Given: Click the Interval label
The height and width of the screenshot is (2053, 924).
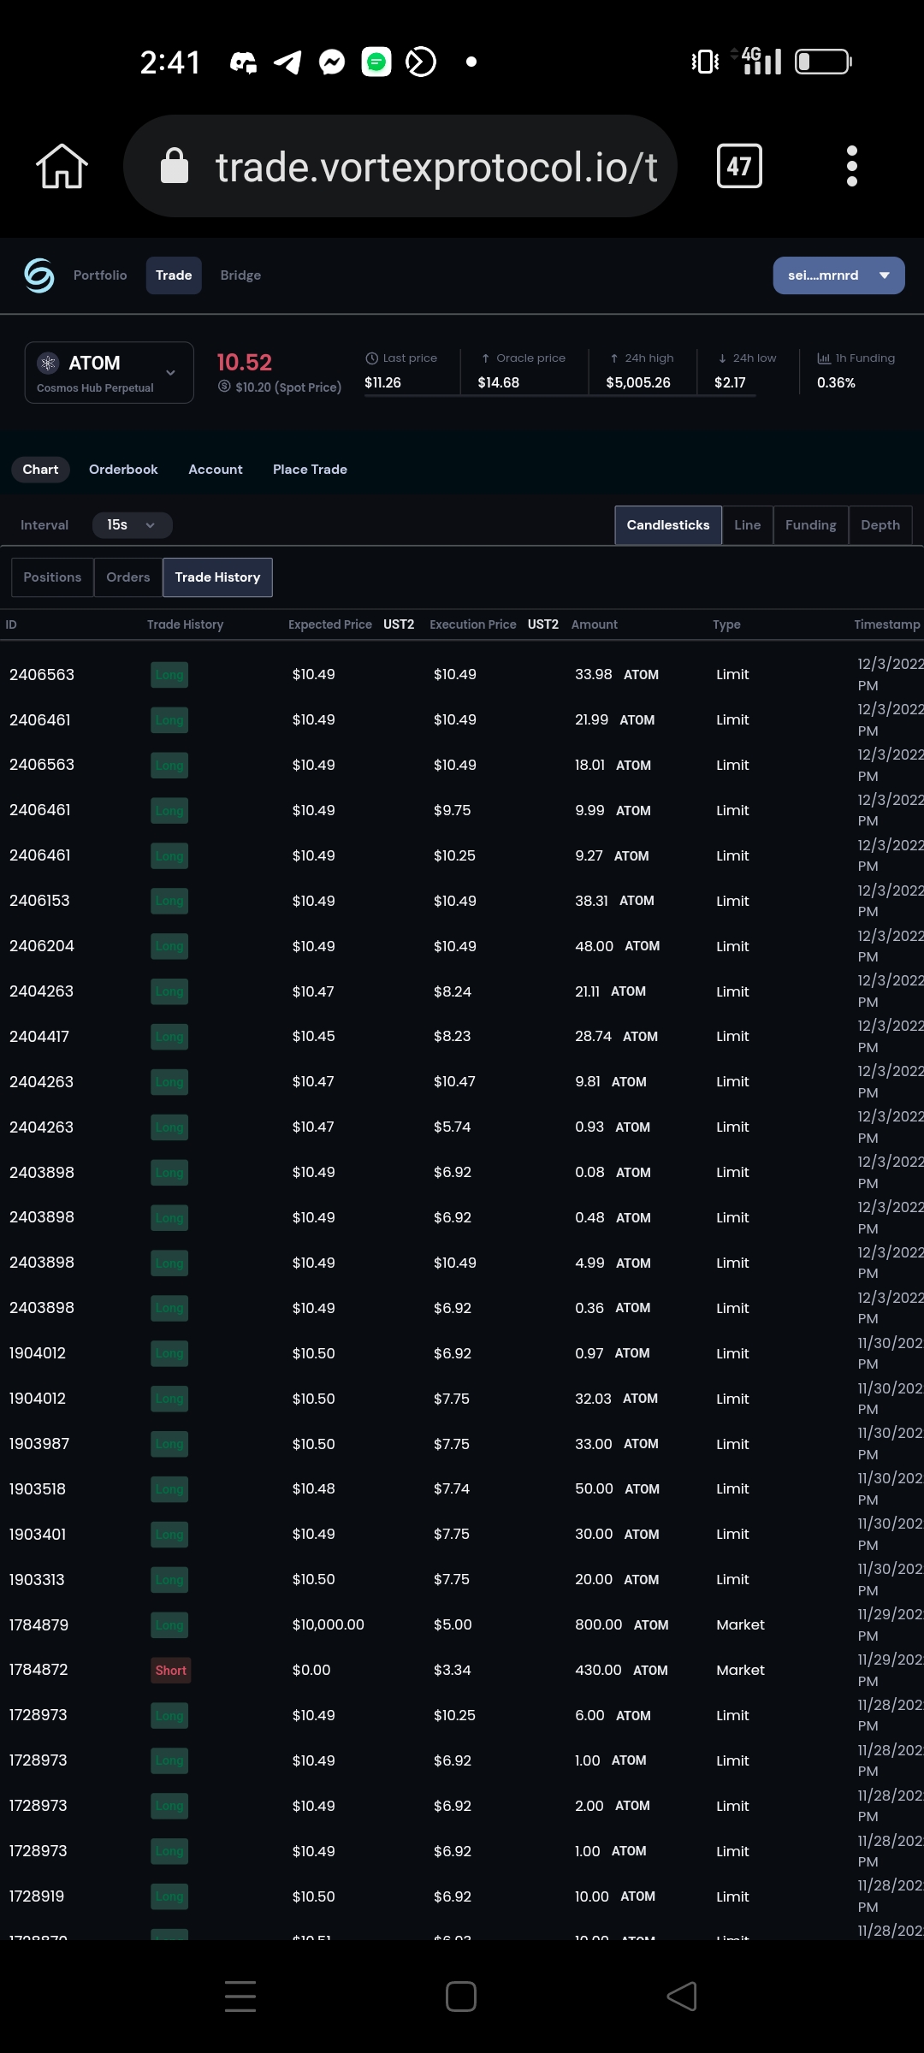Looking at the screenshot, I should (x=44, y=525).
